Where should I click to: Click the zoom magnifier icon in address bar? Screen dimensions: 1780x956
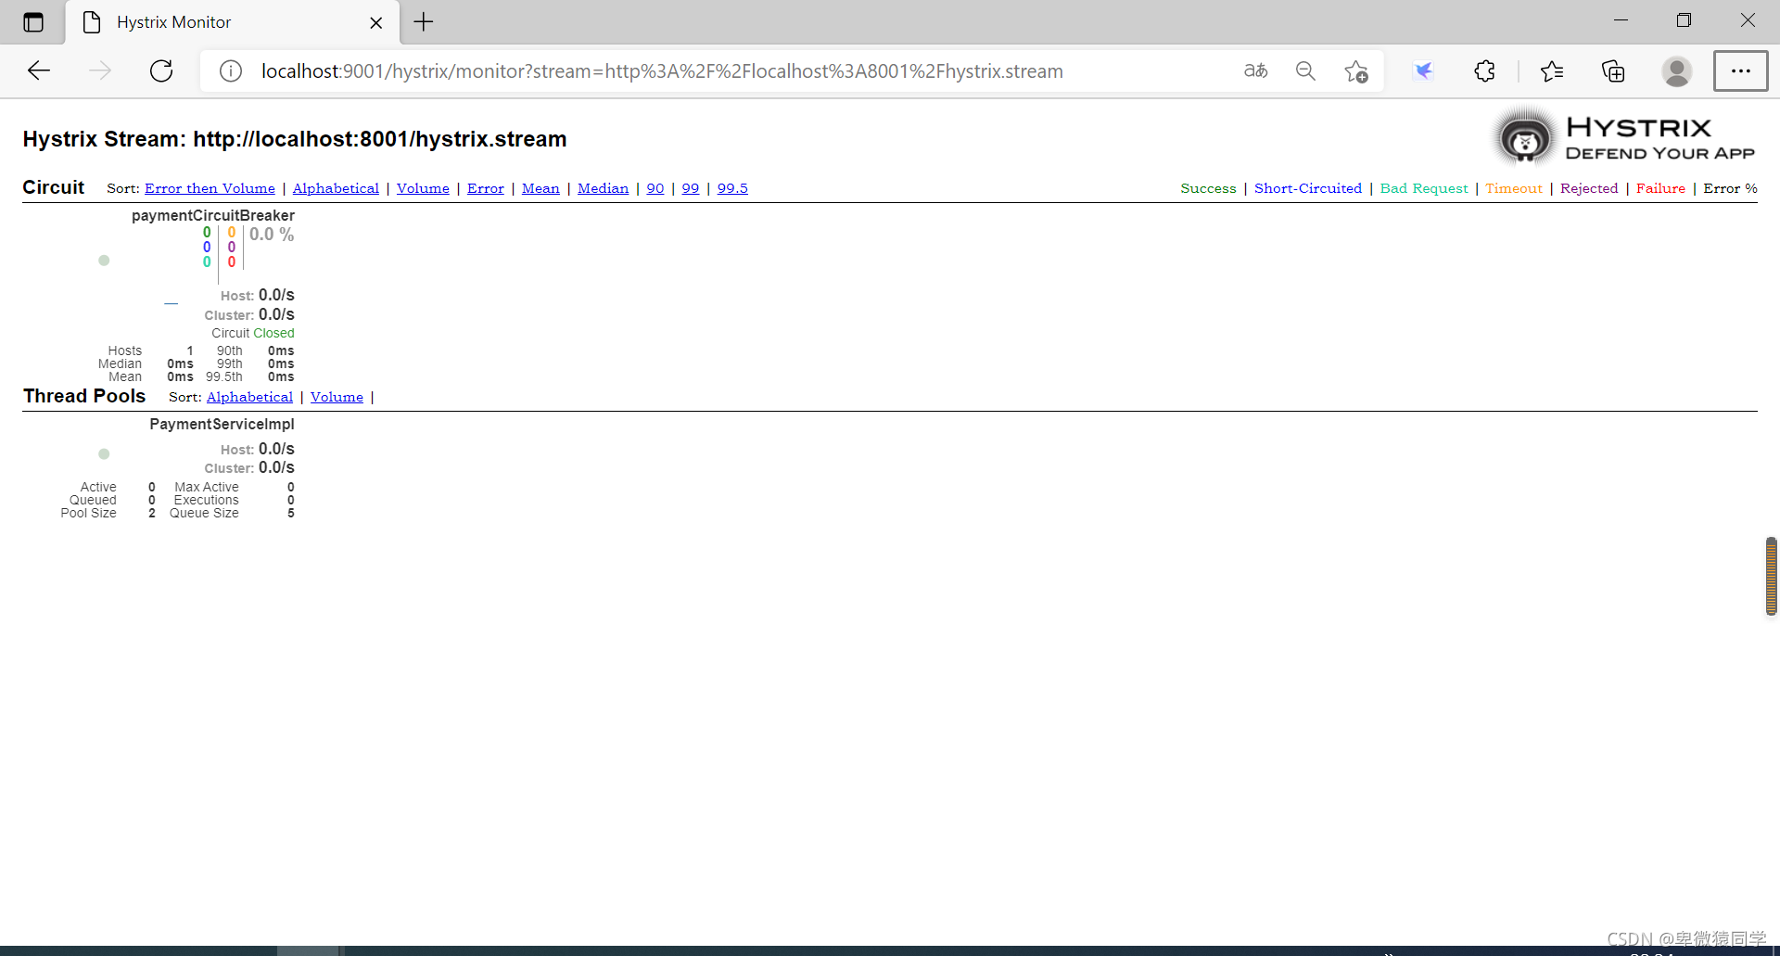click(x=1305, y=70)
